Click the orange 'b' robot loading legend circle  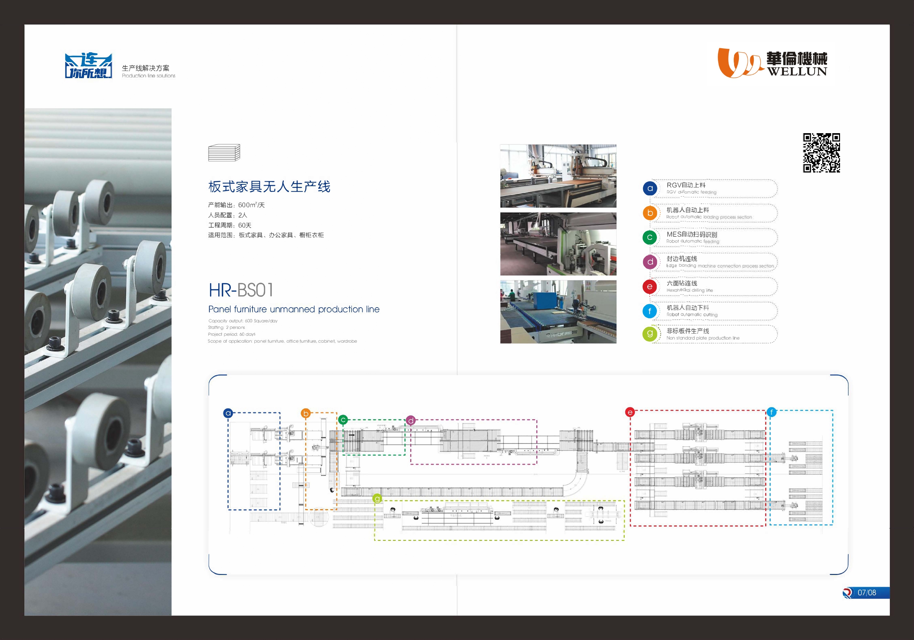[650, 213]
